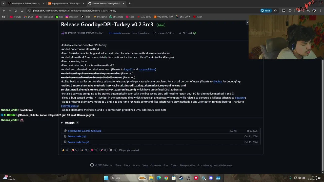
Task: Collapse the Assets section triangle
Action: coord(62,123)
